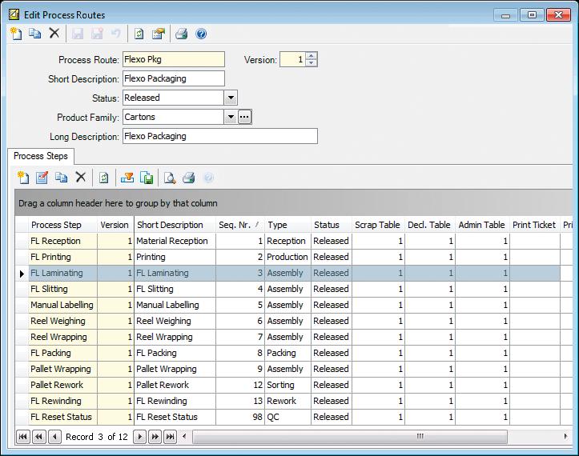Click the horizontal scrollbar thumb of grid

[x=350, y=437]
